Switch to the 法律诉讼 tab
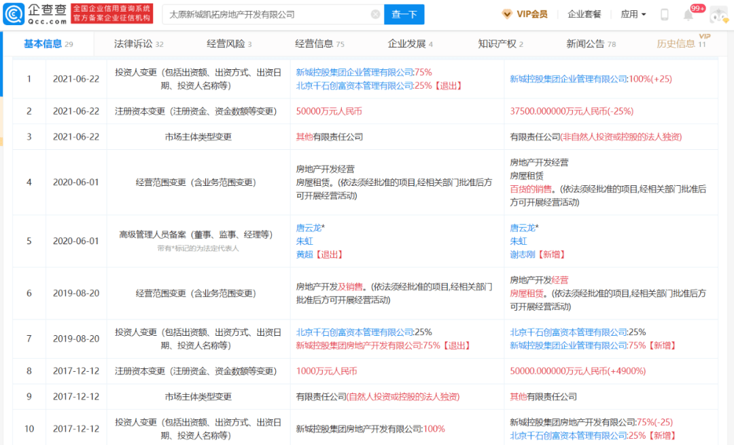Image resolution: width=734 pixels, height=445 pixels. point(139,44)
